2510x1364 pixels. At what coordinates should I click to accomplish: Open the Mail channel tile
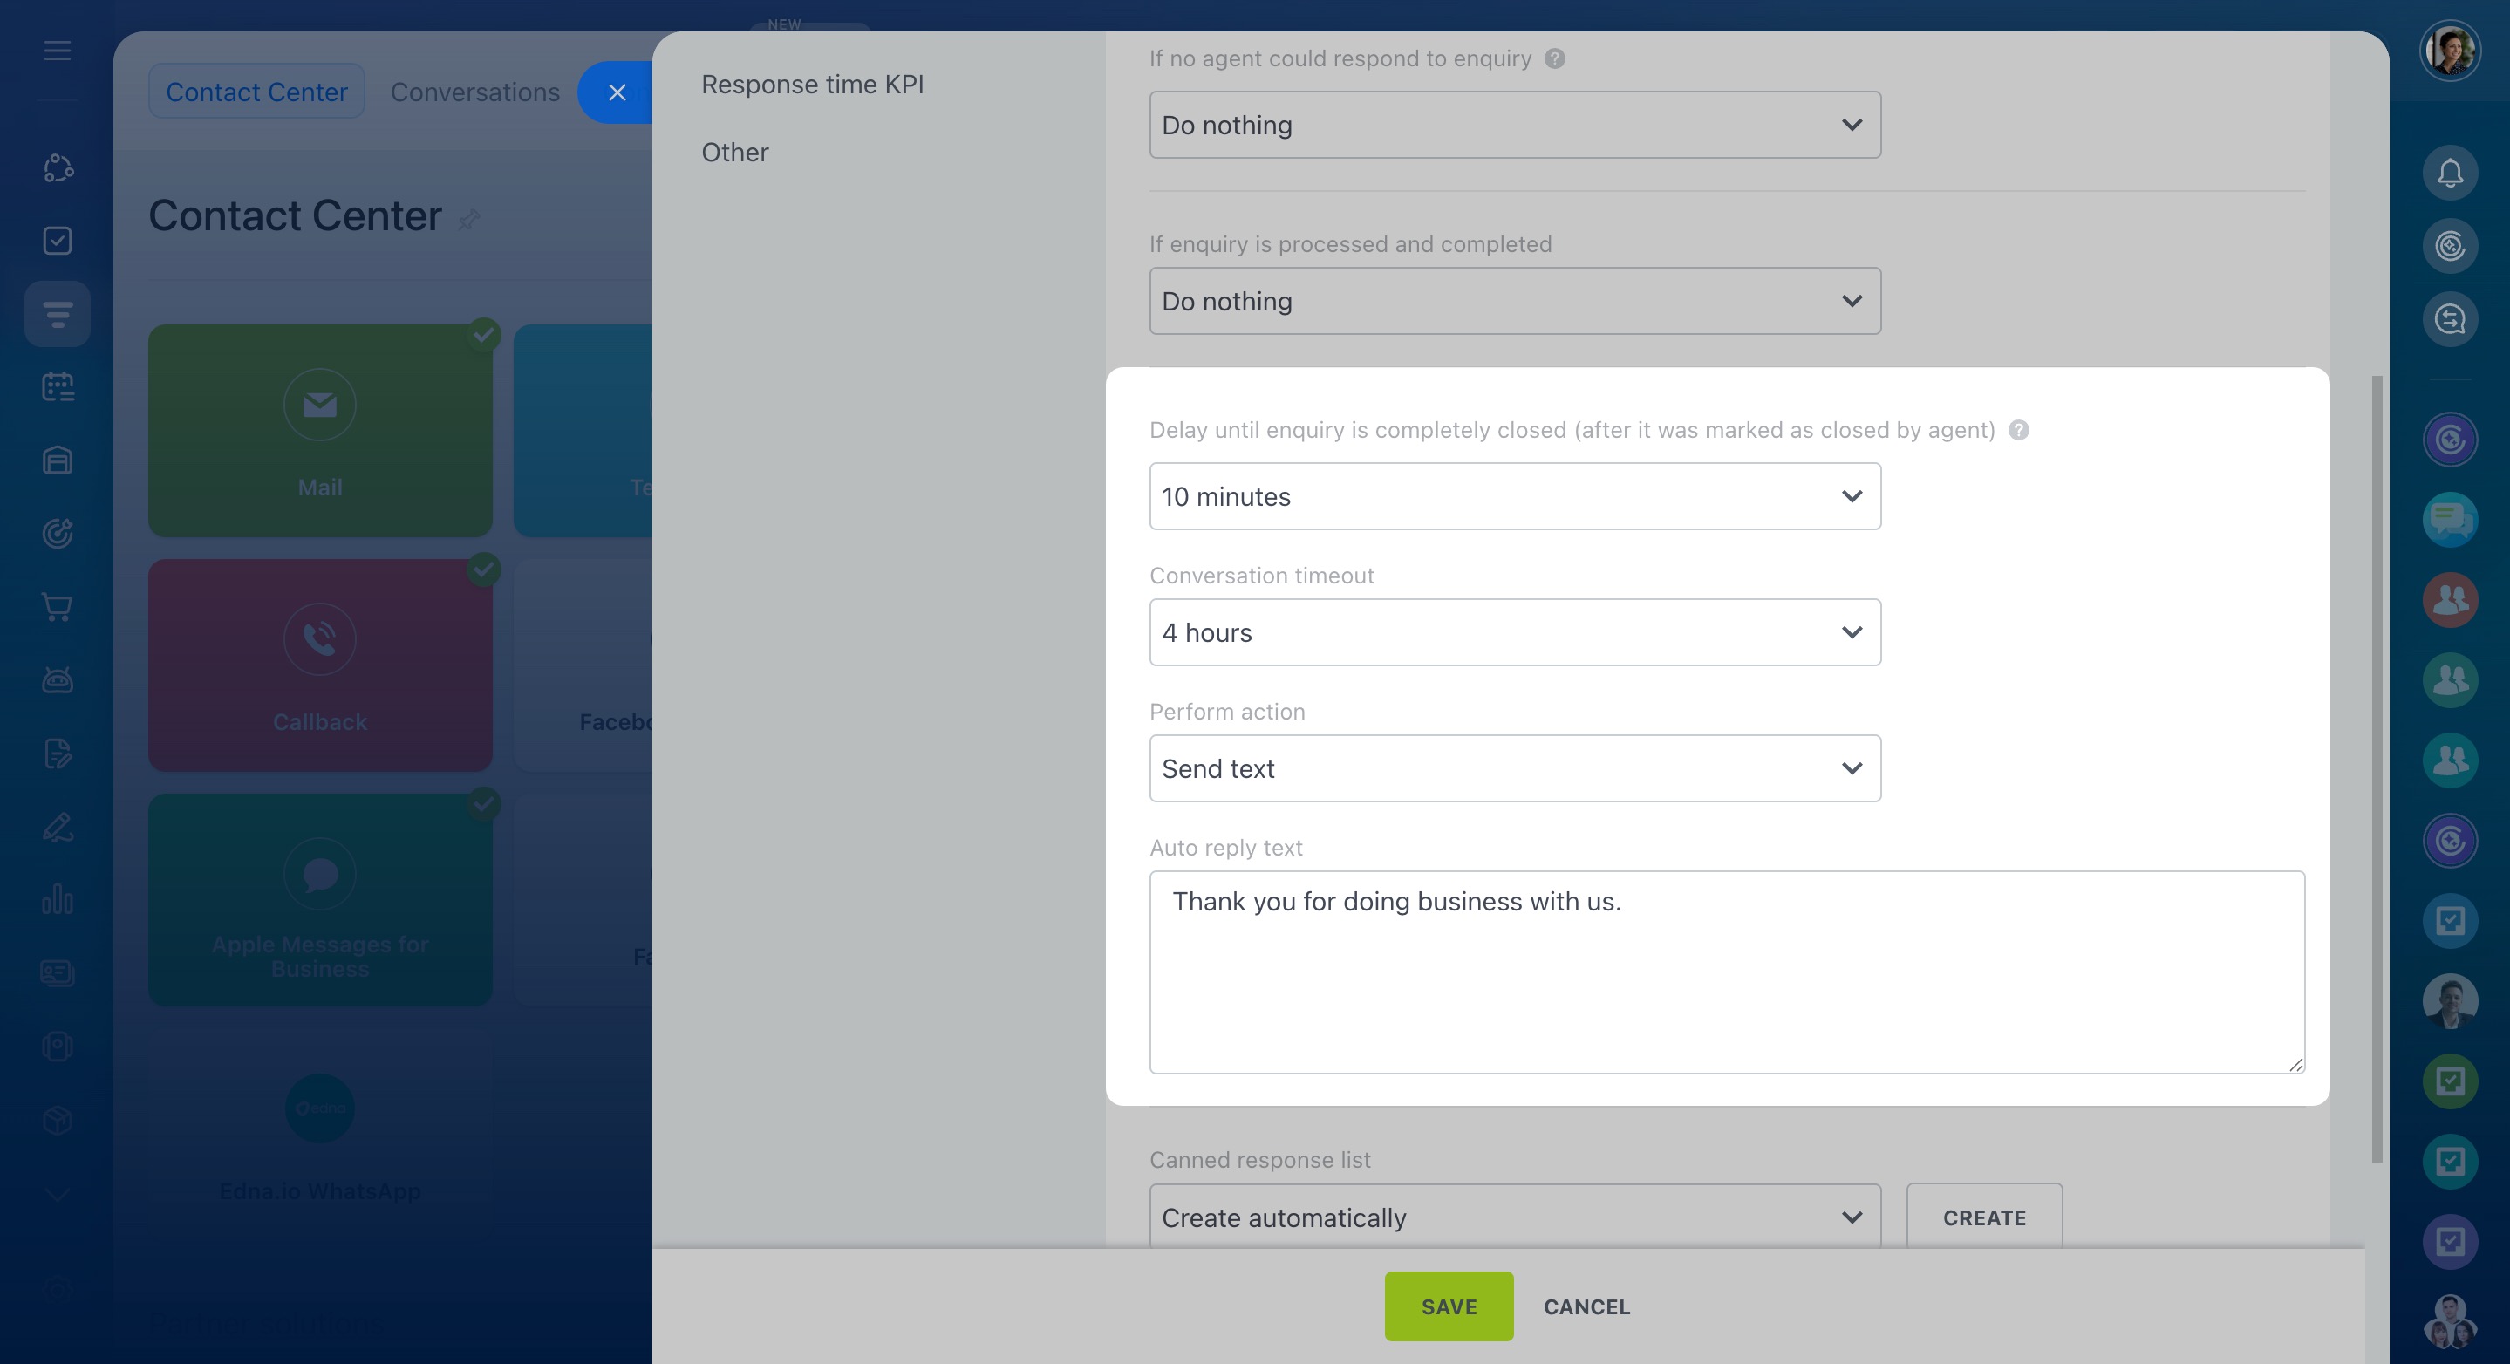(319, 431)
